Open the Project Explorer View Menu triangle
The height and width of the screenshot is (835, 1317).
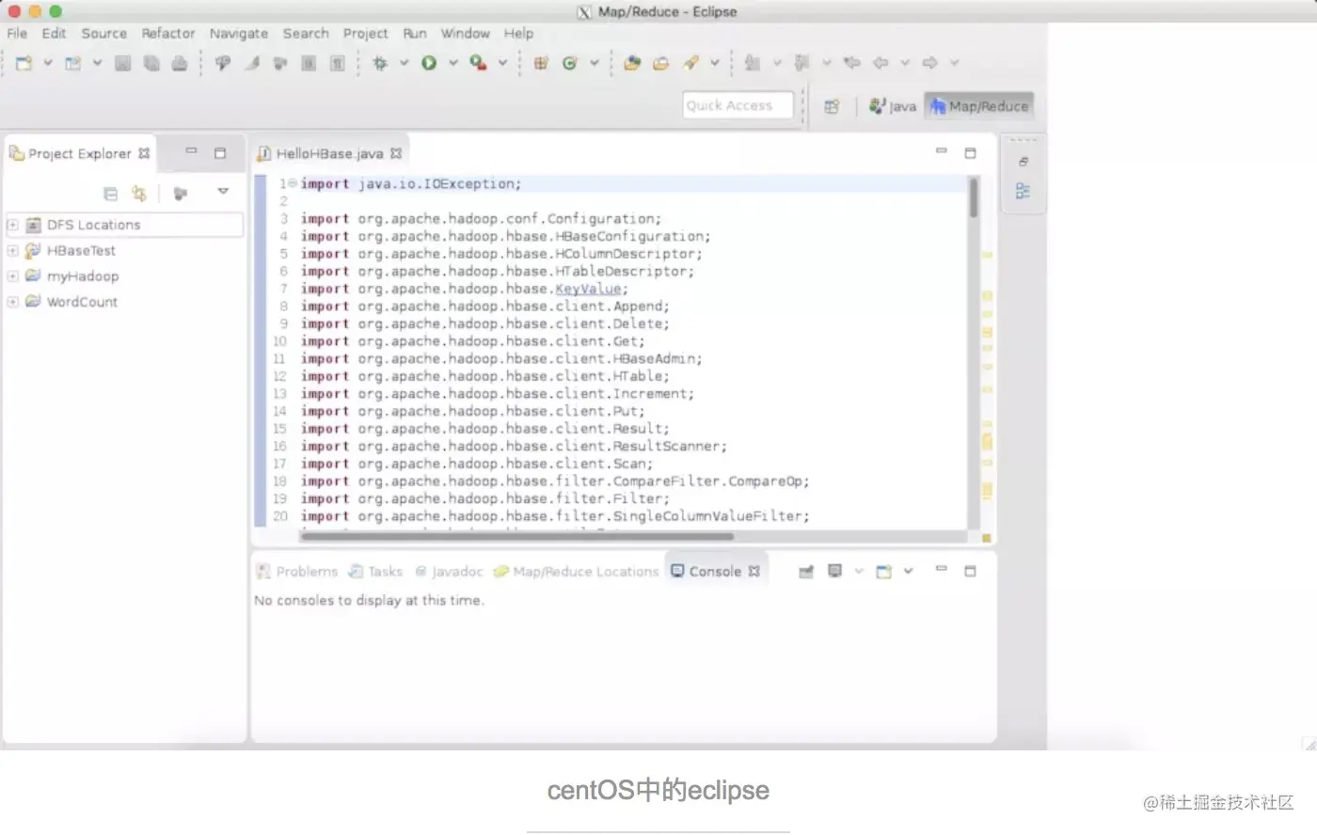(x=223, y=192)
